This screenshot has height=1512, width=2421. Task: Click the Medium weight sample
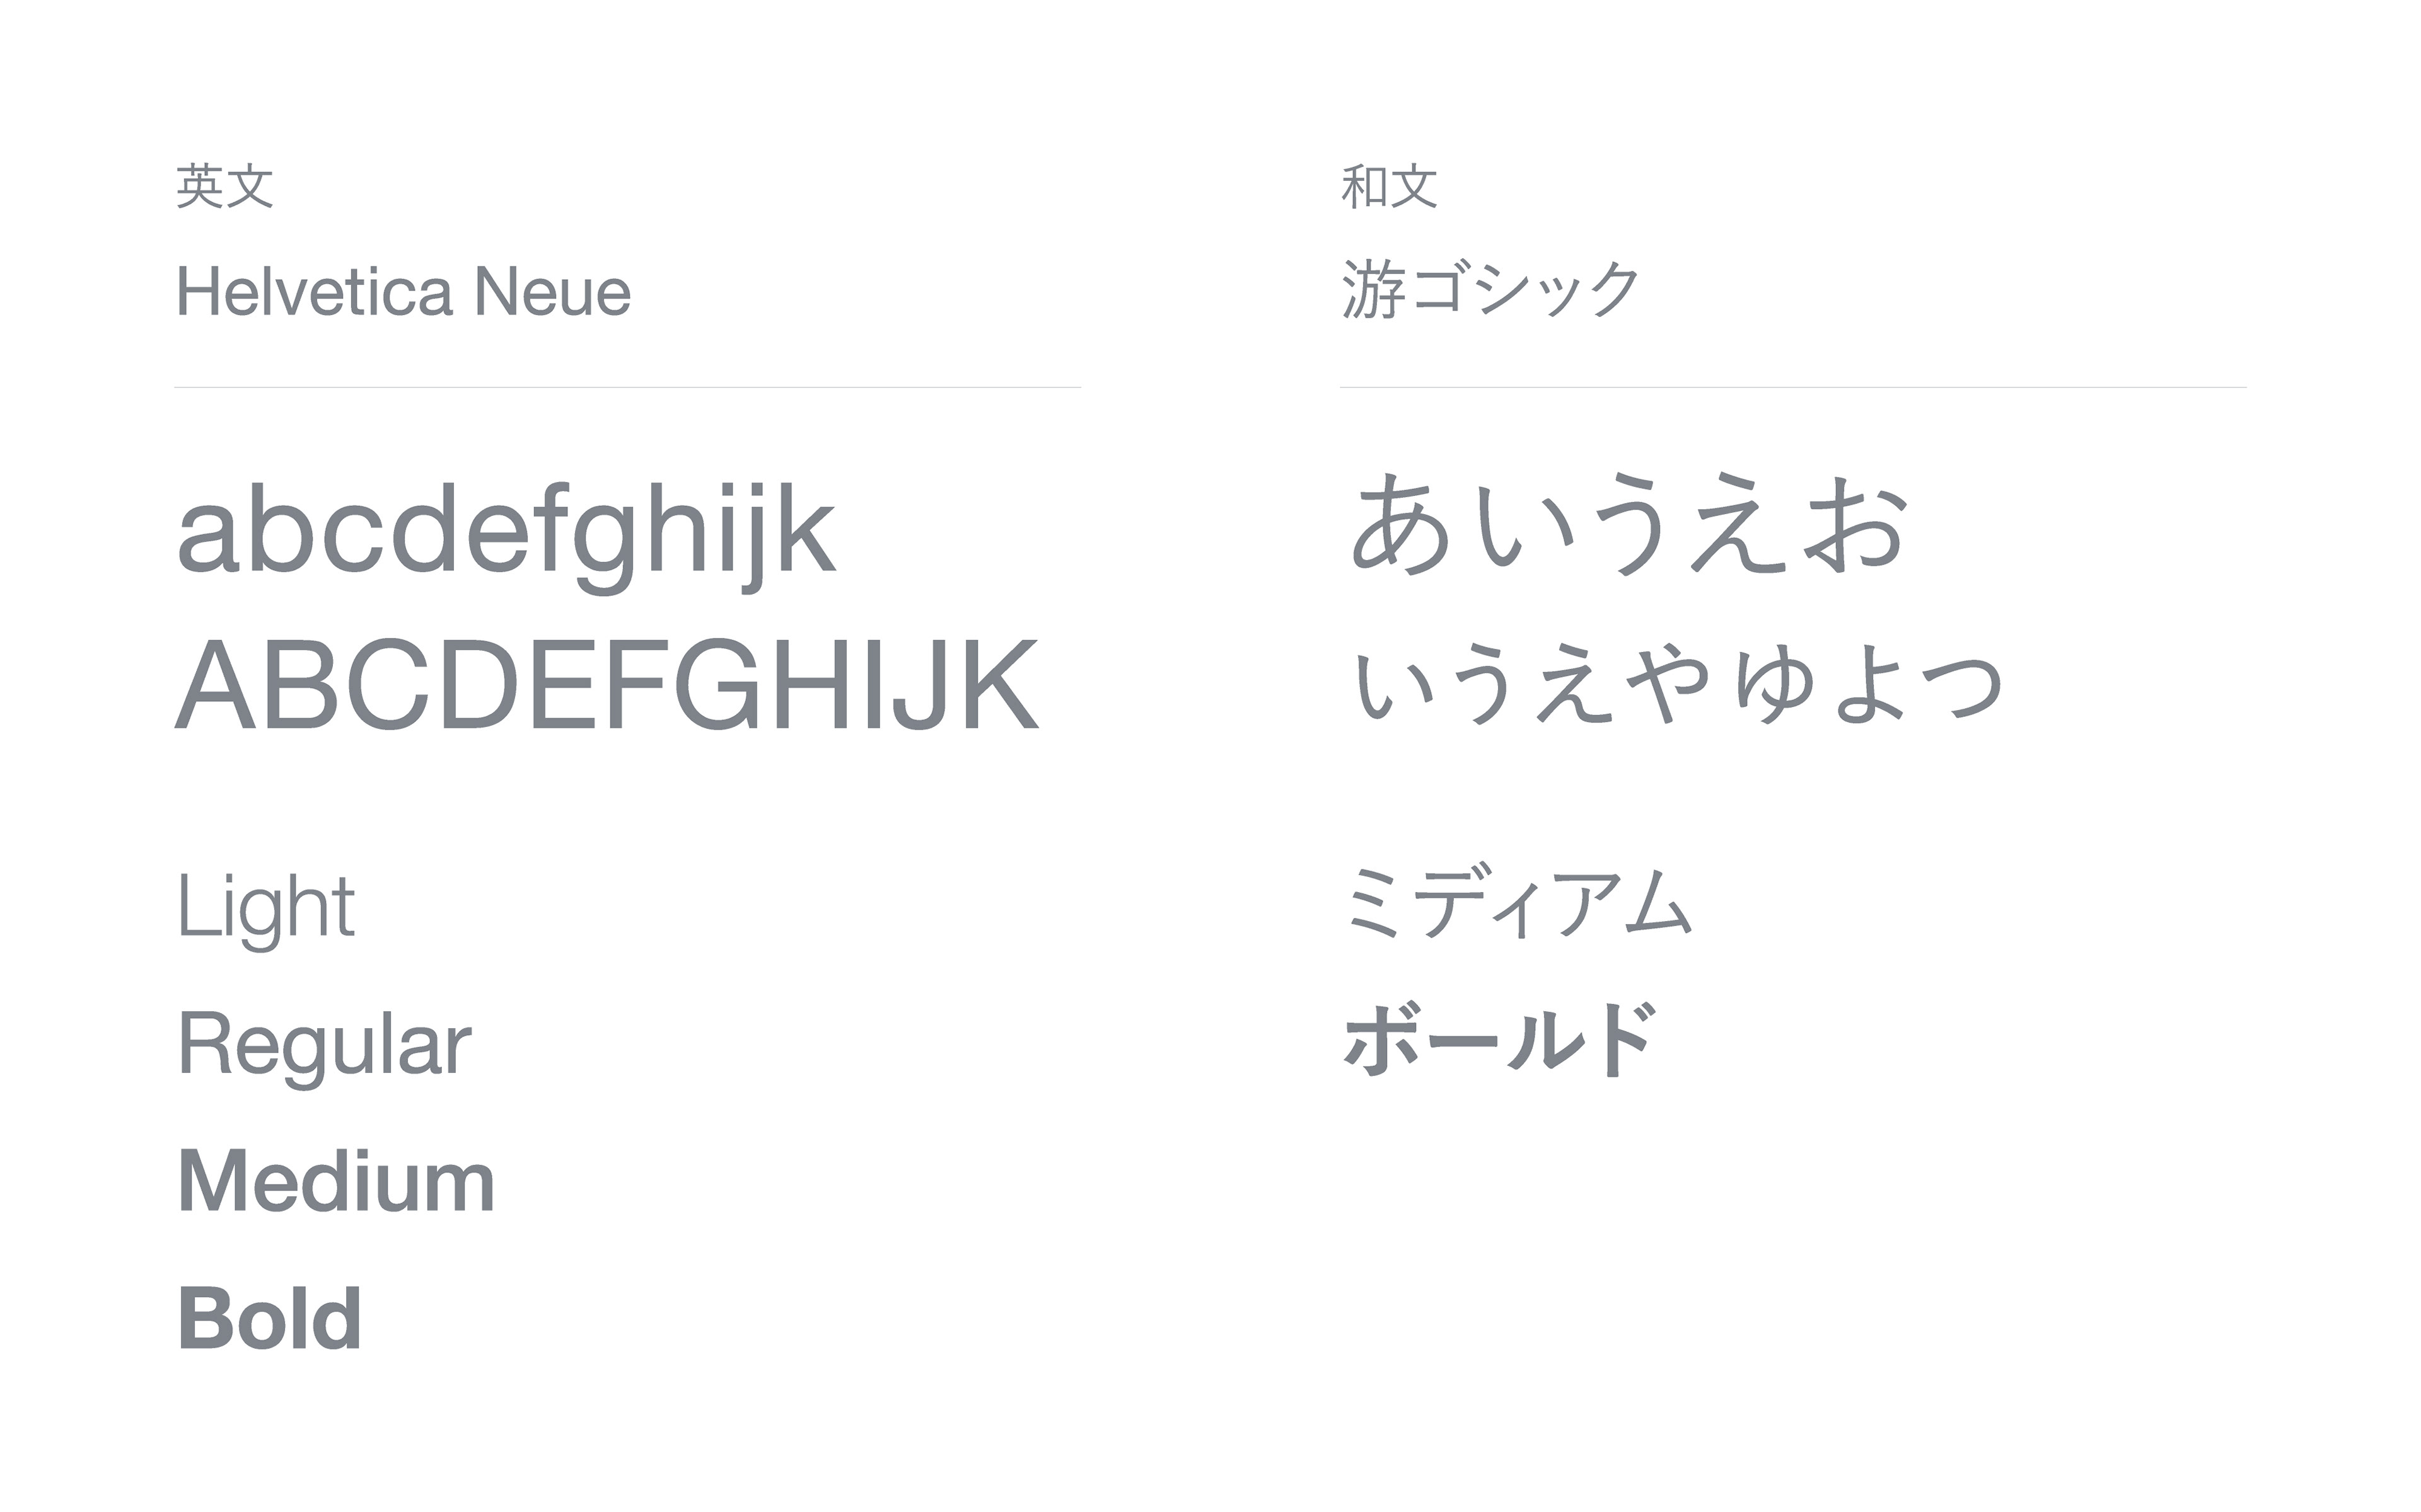click(336, 1181)
